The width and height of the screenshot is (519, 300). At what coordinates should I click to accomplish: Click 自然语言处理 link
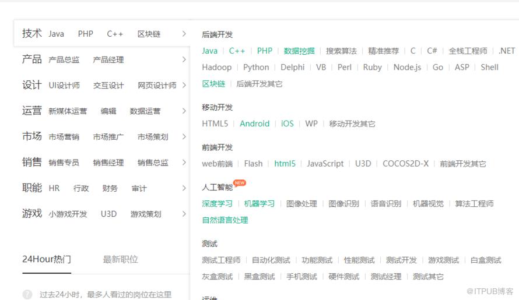pyautogui.click(x=225, y=220)
